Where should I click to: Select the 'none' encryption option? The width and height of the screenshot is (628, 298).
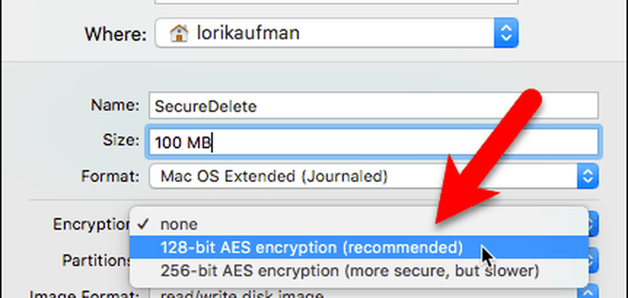[x=179, y=224]
